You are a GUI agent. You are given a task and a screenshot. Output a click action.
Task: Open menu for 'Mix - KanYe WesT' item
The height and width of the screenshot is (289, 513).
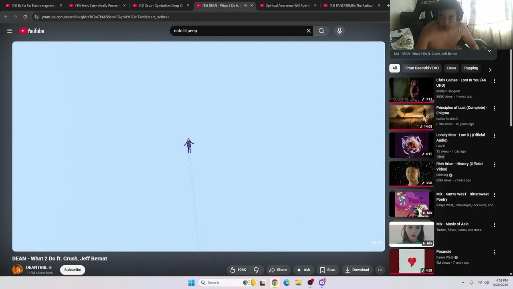click(494, 195)
